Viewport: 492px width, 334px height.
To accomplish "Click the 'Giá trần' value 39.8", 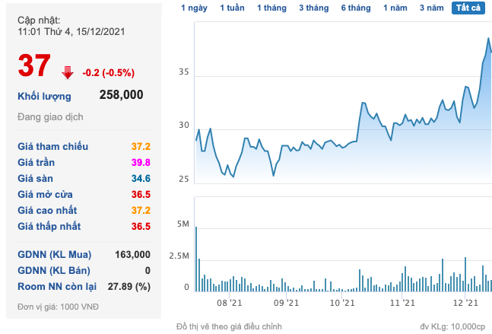I will coord(140,162).
